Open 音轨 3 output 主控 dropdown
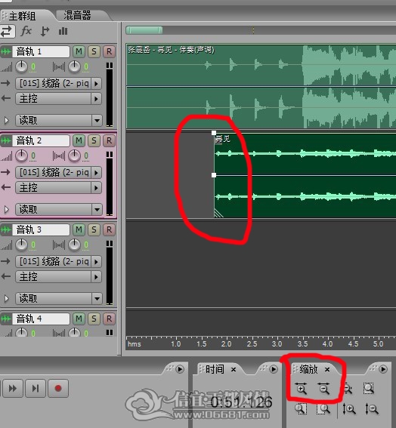Image resolution: width=396 pixels, height=428 pixels. [x=58, y=277]
